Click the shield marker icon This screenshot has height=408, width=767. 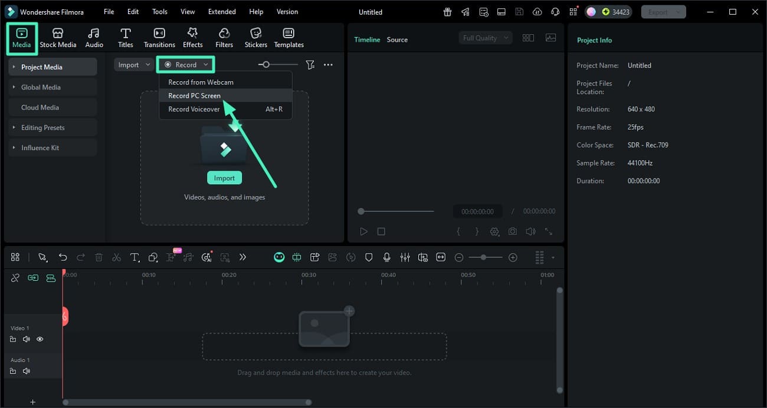point(369,257)
